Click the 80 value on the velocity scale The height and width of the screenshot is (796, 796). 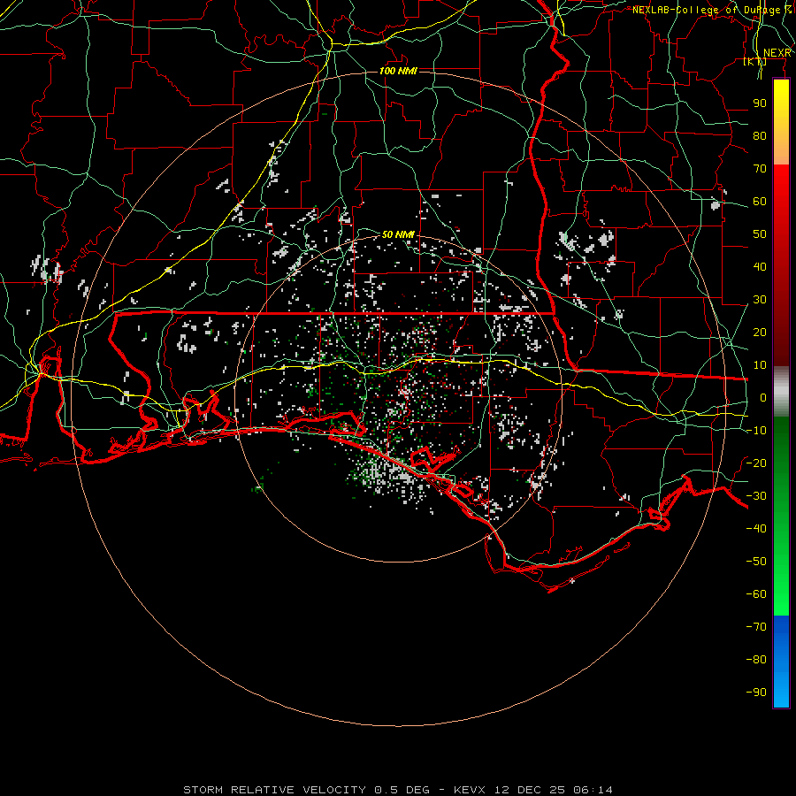click(x=760, y=135)
